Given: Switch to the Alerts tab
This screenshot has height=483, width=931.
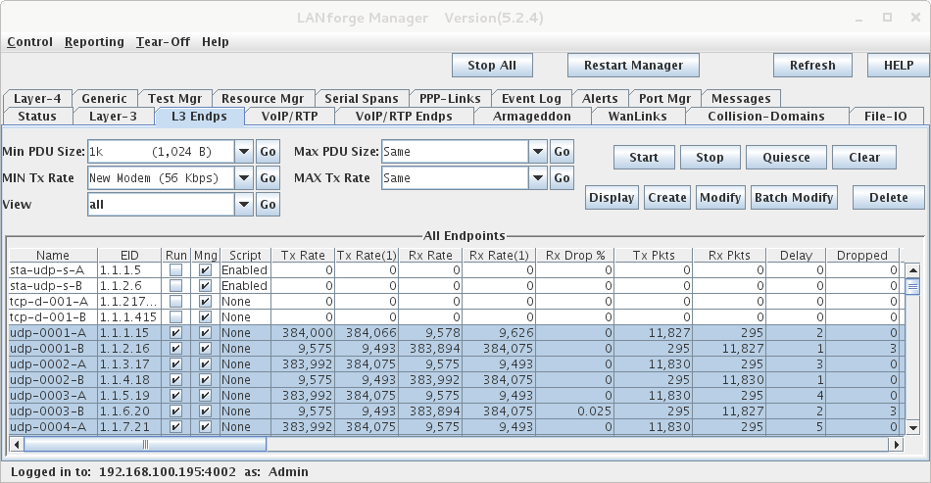Looking at the screenshot, I should [x=600, y=99].
